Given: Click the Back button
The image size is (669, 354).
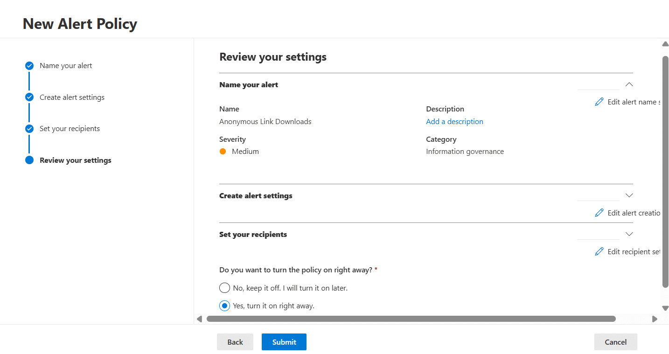Looking at the screenshot, I should point(235,342).
